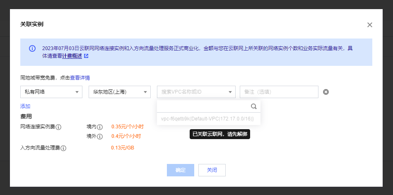The width and height of the screenshot is (393, 195).
Task: Click info icon next to 入方向流量处理费
Action: [64, 148]
